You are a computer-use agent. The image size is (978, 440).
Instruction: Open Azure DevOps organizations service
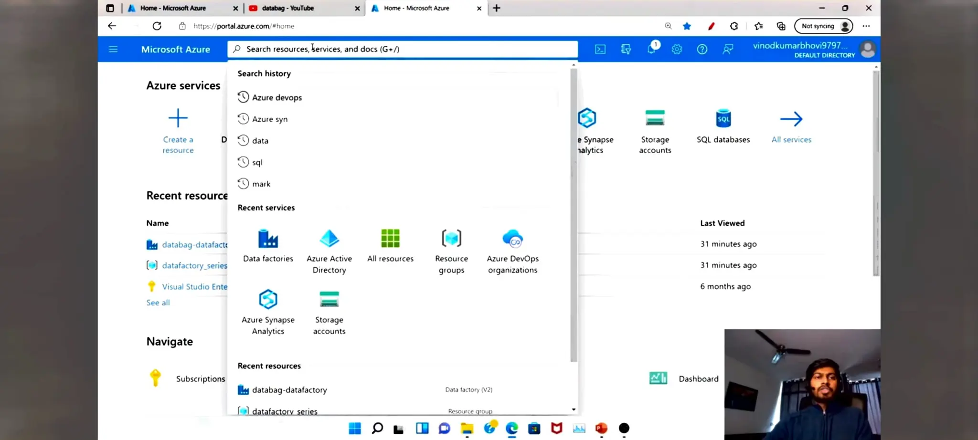(513, 251)
